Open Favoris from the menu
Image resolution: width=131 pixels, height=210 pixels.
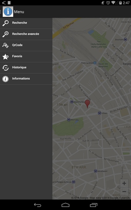(26, 56)
